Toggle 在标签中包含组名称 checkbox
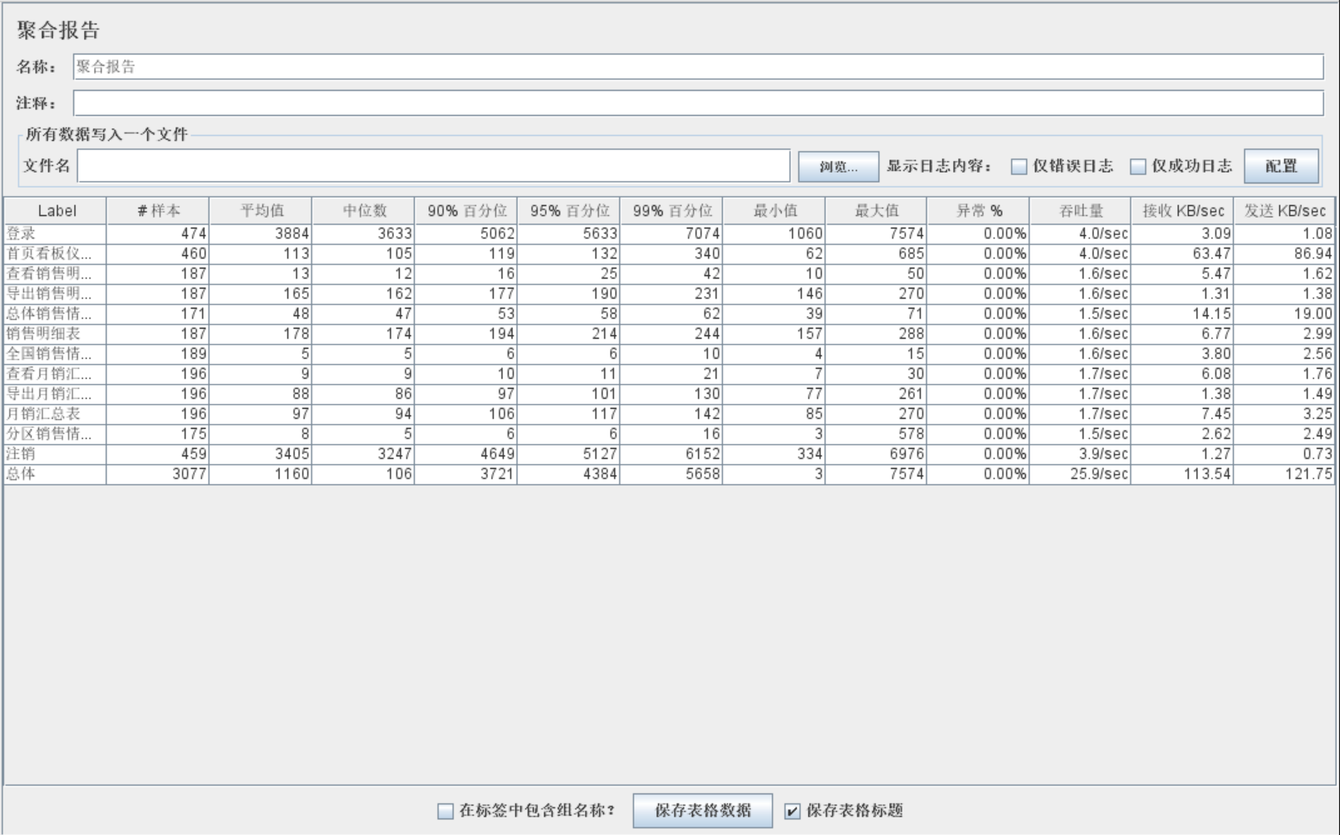Image resolution: width=1340 pixels, height=835 pixels. tap(446, 811)
